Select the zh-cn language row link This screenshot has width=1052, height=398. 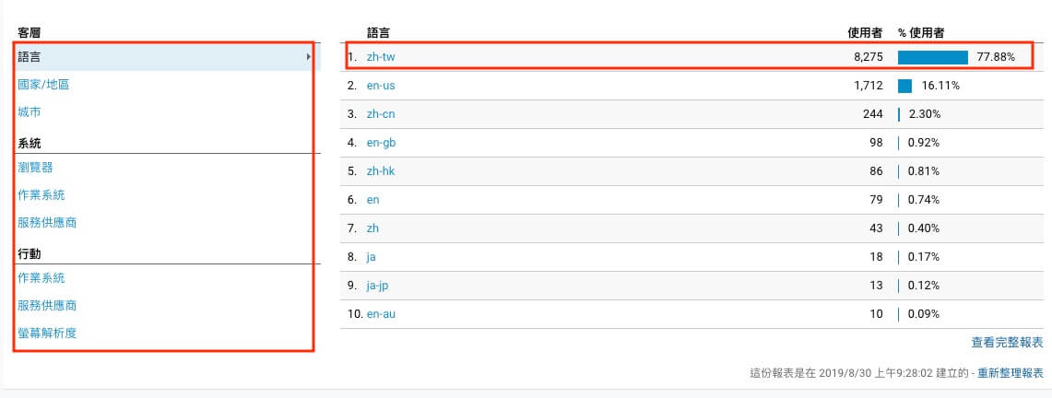[381, 114]
